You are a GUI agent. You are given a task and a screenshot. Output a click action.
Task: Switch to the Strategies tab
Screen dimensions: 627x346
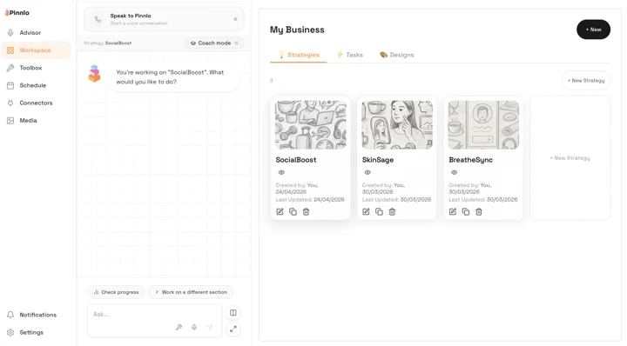pyautogui.click(x=299, y=55)
